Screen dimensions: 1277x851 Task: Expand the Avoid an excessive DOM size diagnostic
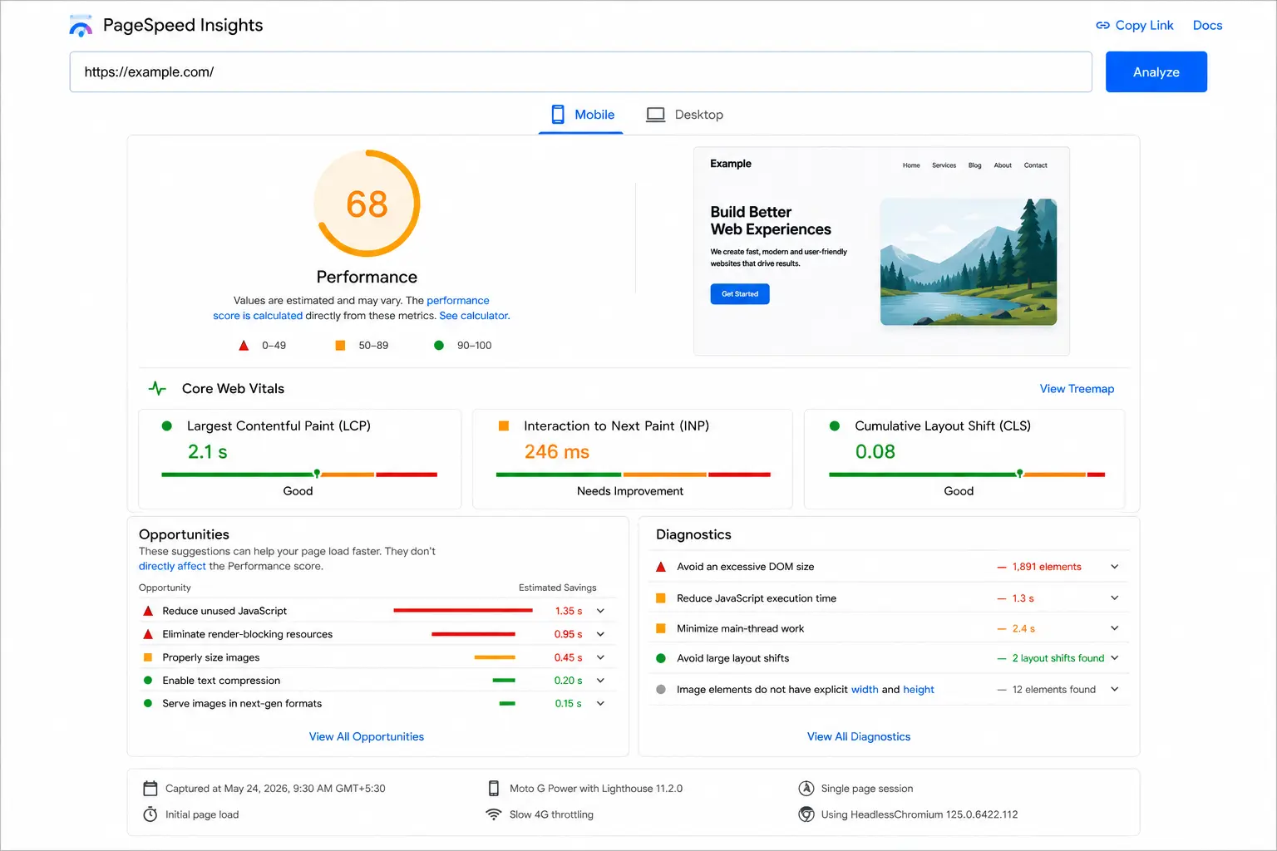pos(1115,567)
